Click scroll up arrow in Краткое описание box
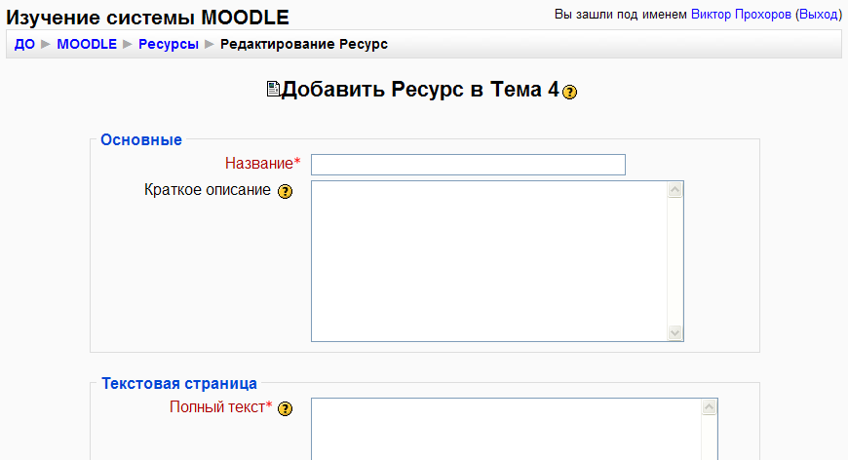 tap(675, 190)
